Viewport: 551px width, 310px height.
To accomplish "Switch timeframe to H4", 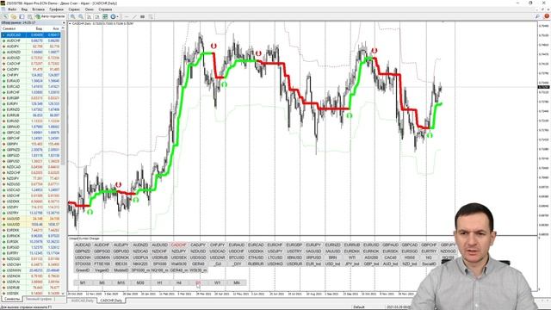I will pos(179,282).
